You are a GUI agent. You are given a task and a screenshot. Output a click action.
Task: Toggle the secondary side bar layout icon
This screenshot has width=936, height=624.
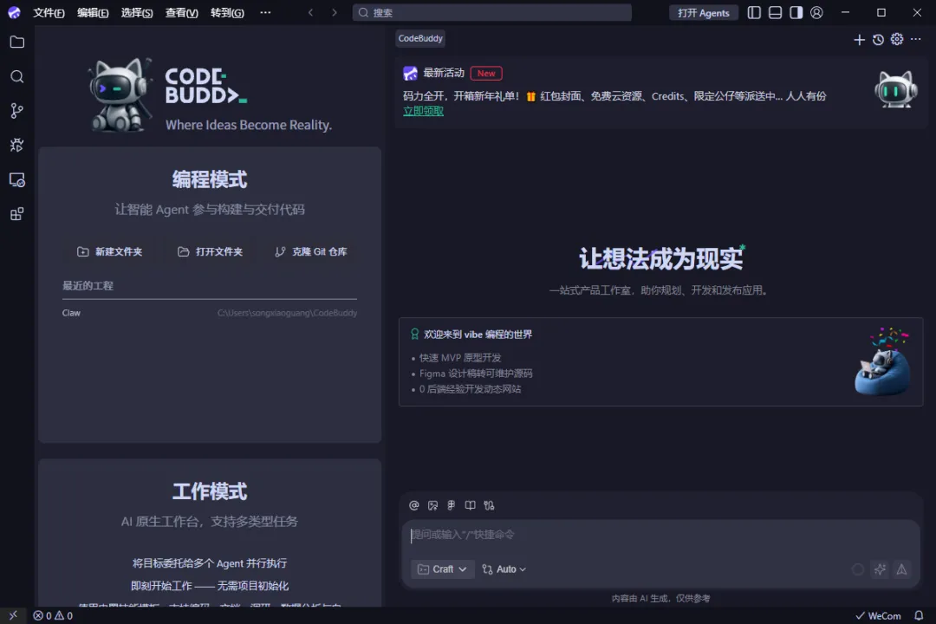click(796, 12)
